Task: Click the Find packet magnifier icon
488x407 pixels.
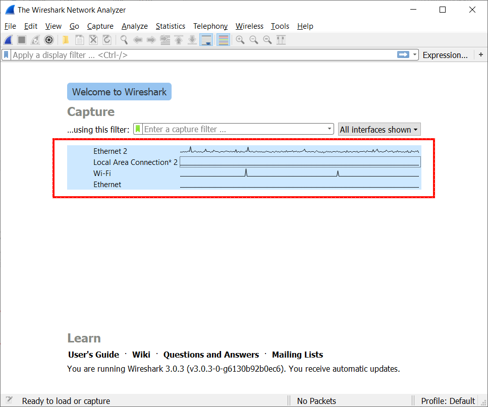Action: point(124,40)
